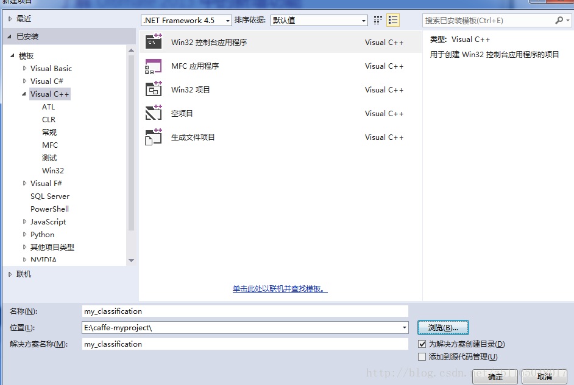
Task: Select 'Win32 控制台应用程序' template name
Action: [209, 43]
